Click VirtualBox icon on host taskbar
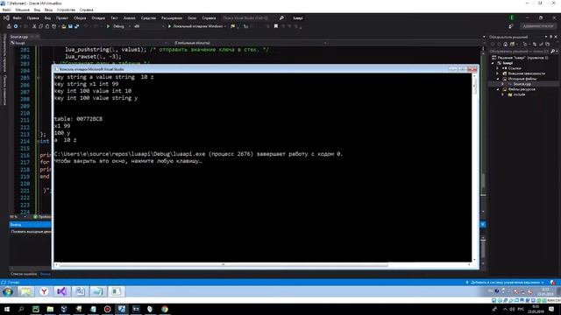 (x=64, y=309)
